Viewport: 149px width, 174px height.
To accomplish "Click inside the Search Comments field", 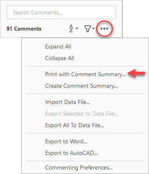I will coord(61,12).
